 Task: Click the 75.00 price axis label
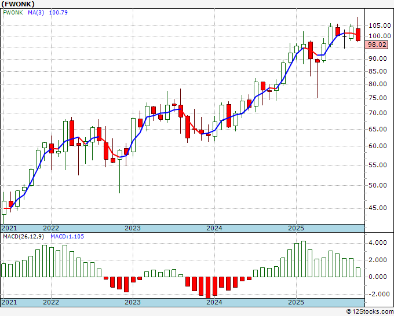(378, 98)
